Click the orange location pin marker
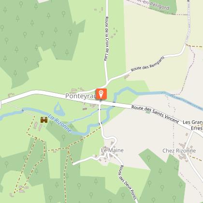 pos(101,94)
